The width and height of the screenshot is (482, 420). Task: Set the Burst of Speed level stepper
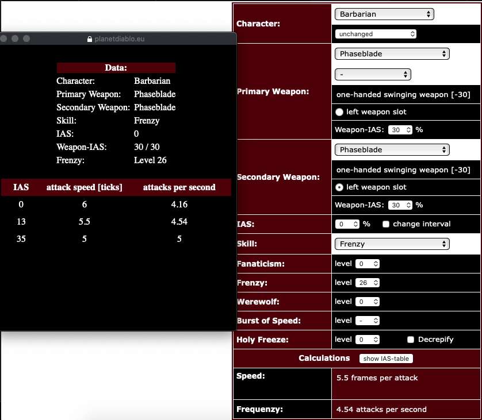click(368, 320)
